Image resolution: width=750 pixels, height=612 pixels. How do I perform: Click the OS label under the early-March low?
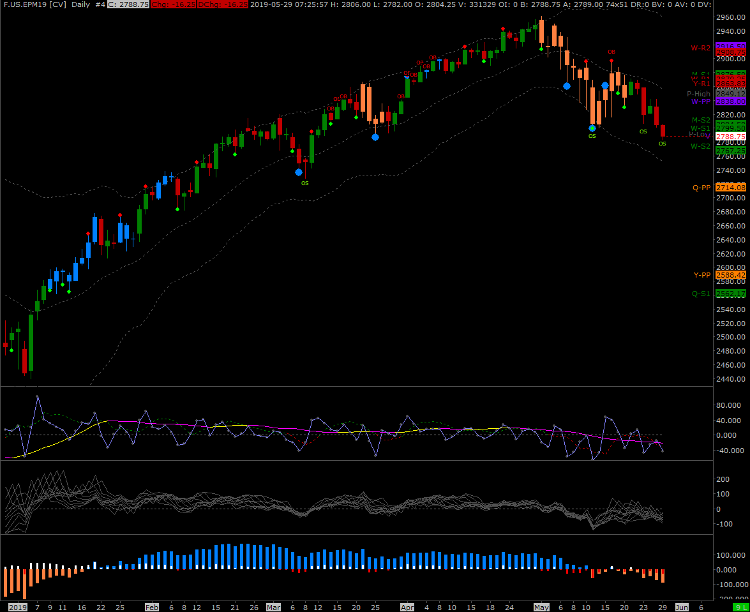[x=304, y=183]
